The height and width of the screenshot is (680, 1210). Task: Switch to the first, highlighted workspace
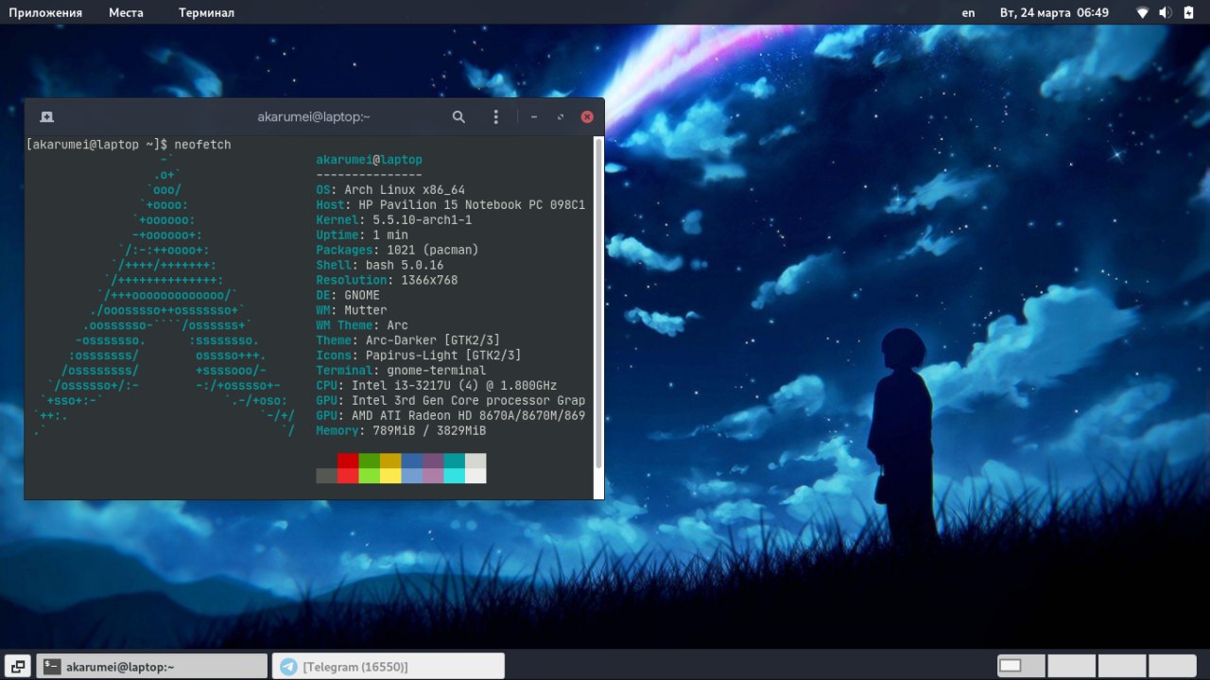pos(1021,666)
